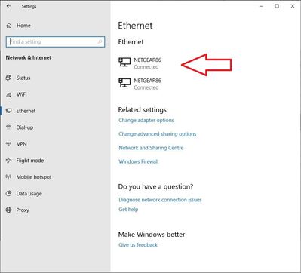Open Change advanced sharing options link
This screenshot has height=273, width=301.
coord(158,134)
